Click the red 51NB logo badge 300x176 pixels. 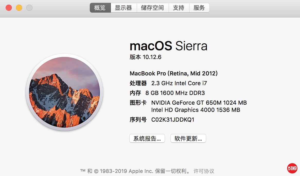coord(292,168)
